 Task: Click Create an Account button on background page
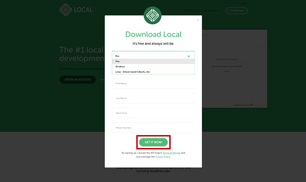tap(77, 80)
